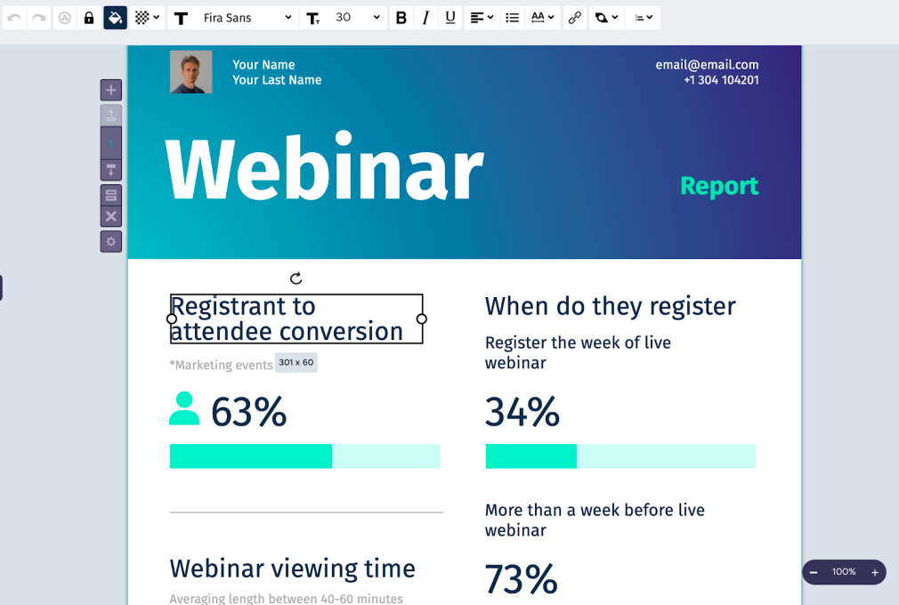
Task: Open page settings gear icon
Action: pos(111,241)
